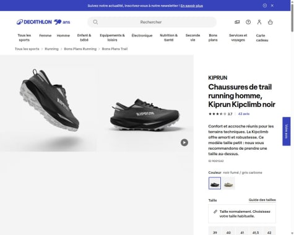The width and height of the screenshot is (294, 235).
Task: Play the product video
Action: pyautogui.click(x=184, y=142)
